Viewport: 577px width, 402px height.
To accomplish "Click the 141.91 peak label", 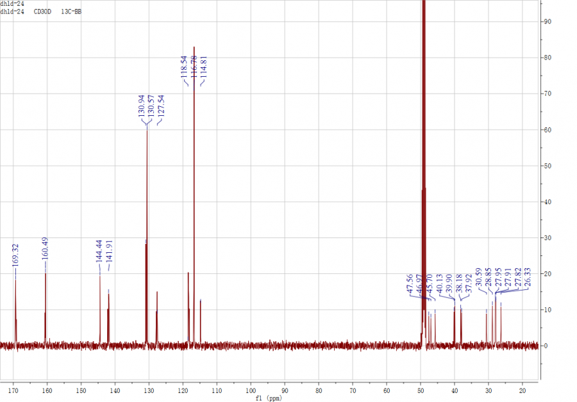I will click(109, 251).
